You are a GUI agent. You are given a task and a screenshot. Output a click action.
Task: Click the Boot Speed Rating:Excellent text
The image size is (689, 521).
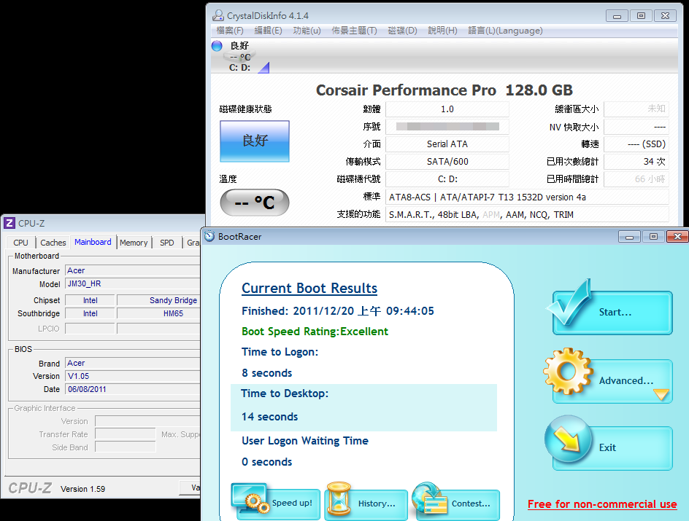(x=315, y=332)
